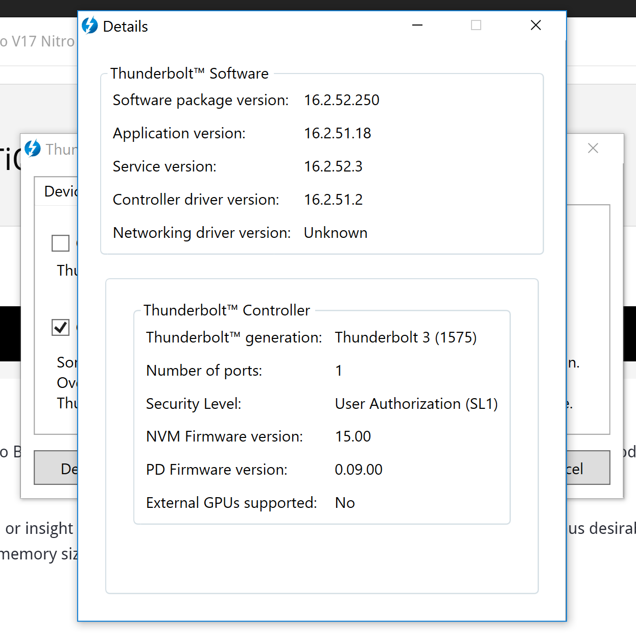This screenshot has height=636, width=636.
Task: Select the service version 16.2.52.3
Action: coord(333,166)
